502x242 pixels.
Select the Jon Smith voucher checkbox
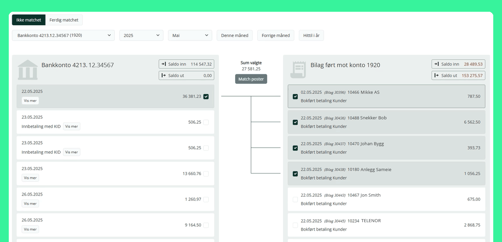[x=295, y=199]
